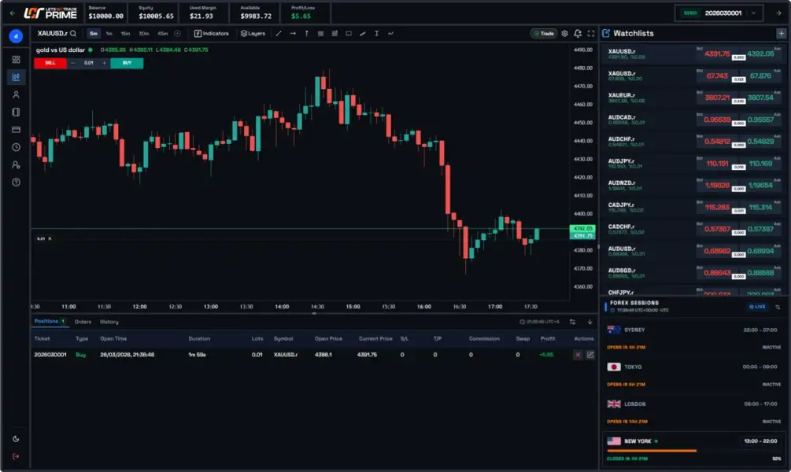Click the green BUY button
The image size is (791, 472).
point(127,63)
